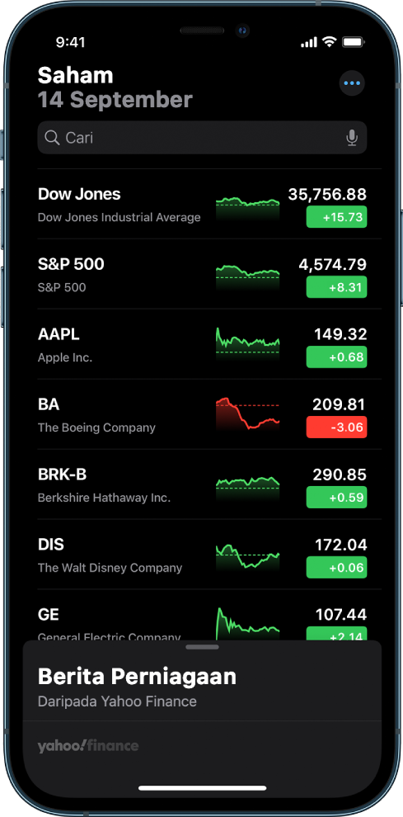This screenshot has width=403, height=817.
Task: Toggle Dow Jones +15.73 change badge
Action: pos(336,217)
